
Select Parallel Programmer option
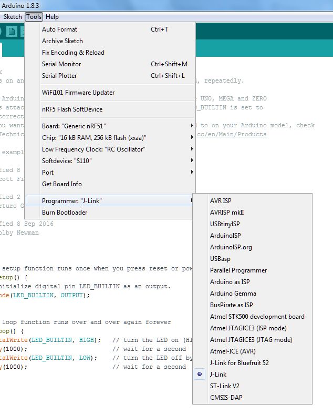tap(253, 270)
